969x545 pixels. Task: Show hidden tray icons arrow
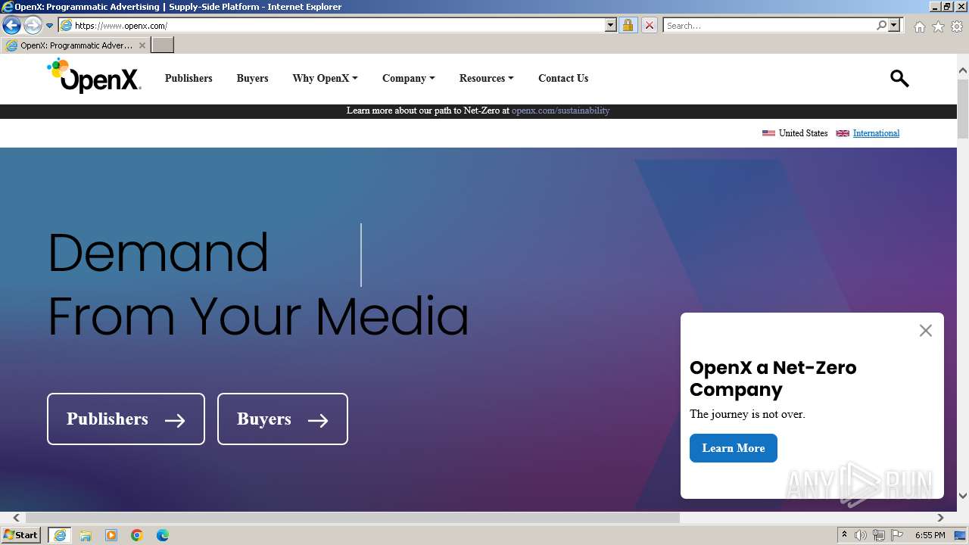tap(844, 535)
